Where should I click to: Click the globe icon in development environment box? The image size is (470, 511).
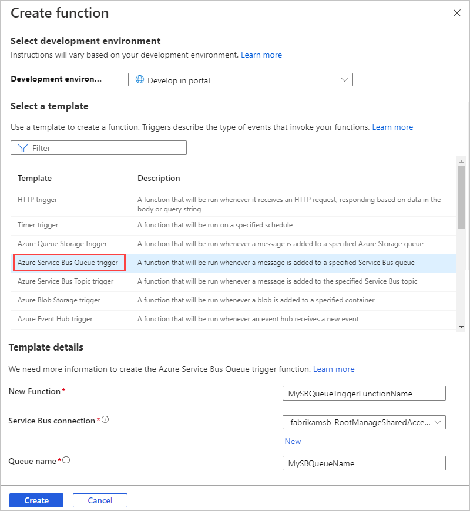tap(140, 80)
